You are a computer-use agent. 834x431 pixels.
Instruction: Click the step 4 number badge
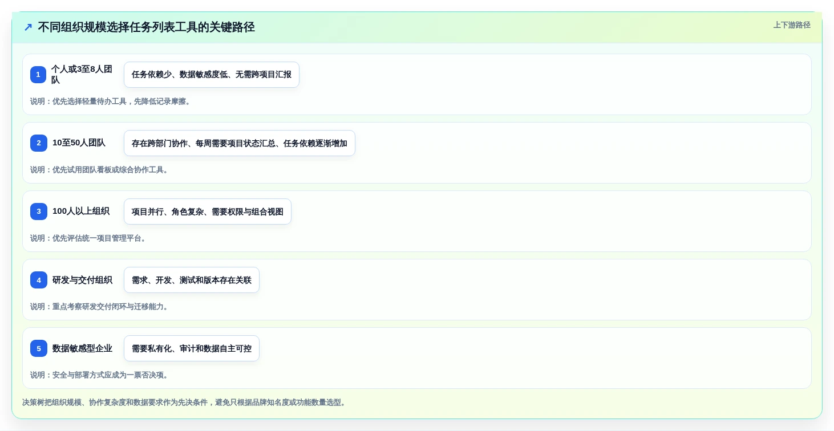[x=39, y=280]
